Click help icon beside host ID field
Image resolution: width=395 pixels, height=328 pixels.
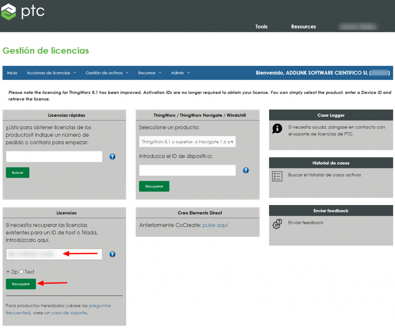point(112,254)
